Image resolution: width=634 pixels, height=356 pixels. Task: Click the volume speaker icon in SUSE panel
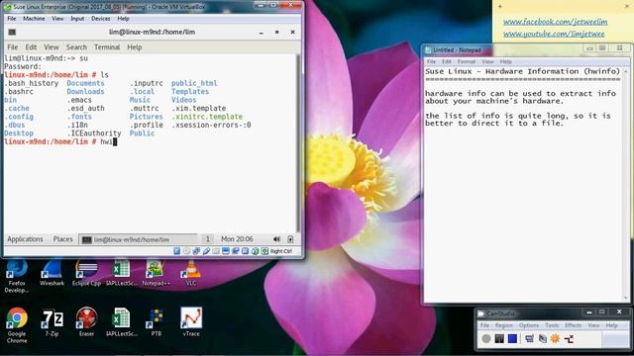click(276, 239)
